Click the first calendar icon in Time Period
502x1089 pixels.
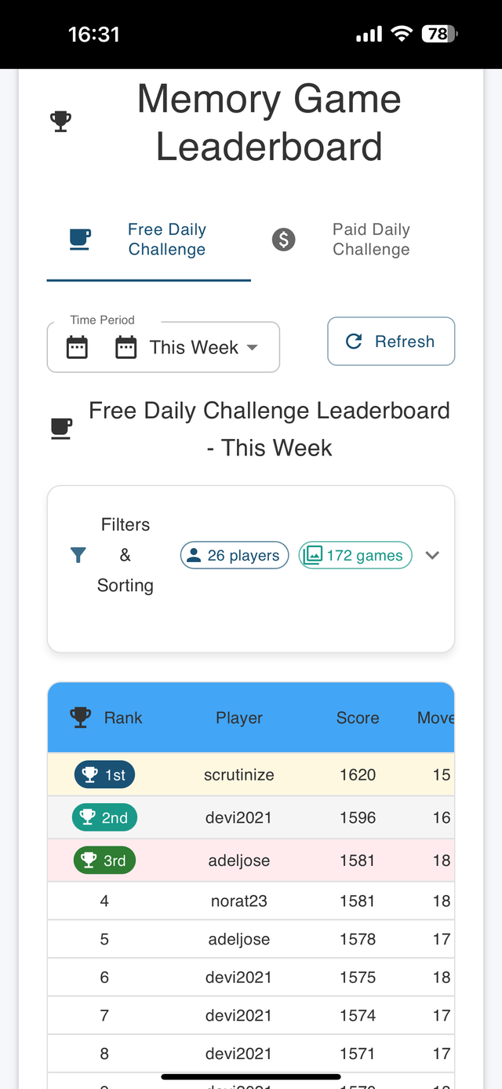click(x=77, y=347)
